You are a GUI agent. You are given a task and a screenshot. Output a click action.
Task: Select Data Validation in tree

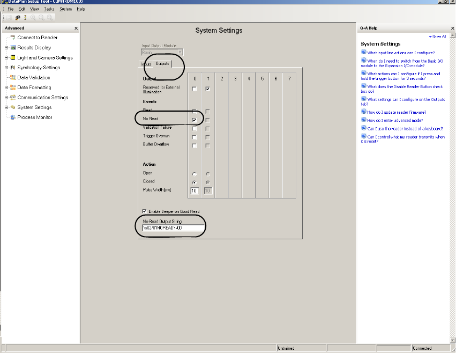coord(34,77)
